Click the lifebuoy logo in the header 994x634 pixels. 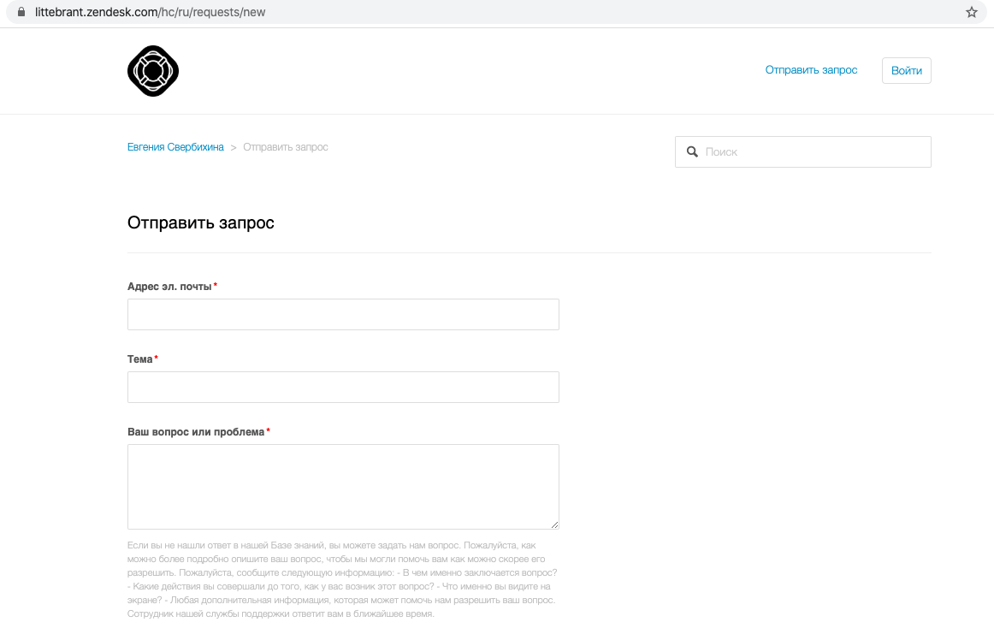pos(153,71)
